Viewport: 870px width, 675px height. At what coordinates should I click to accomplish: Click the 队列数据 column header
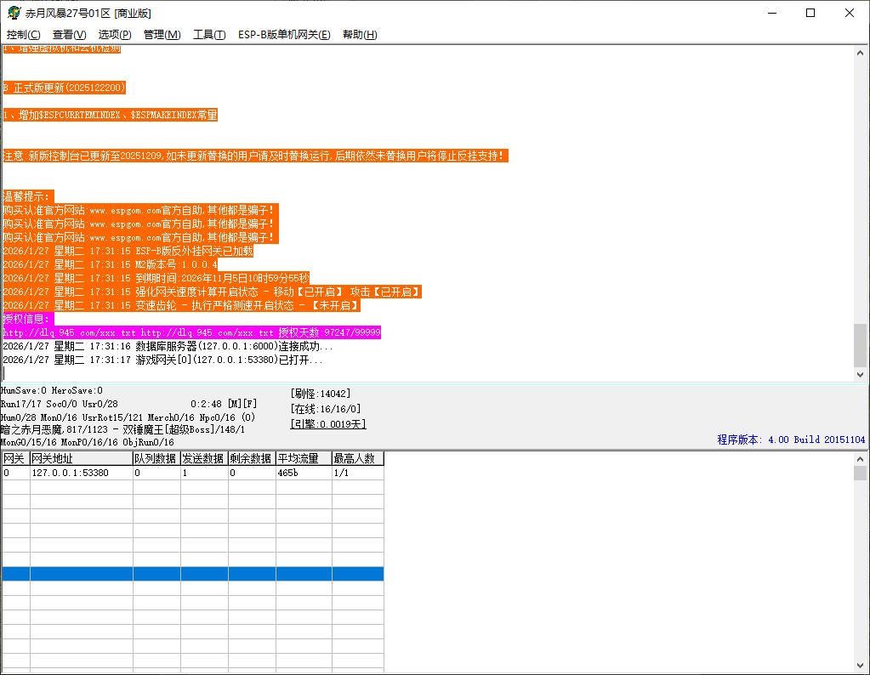tap(156, 458)
